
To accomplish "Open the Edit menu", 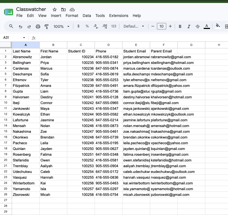I will pos(30,16).
